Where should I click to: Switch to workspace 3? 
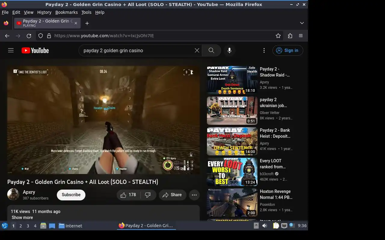click(x=28, y=226)
